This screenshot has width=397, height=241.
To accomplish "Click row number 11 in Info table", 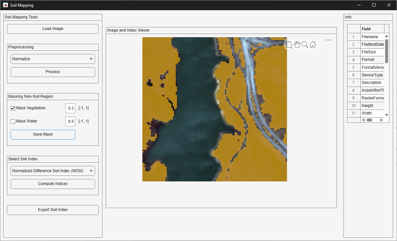I will (354, 113).
